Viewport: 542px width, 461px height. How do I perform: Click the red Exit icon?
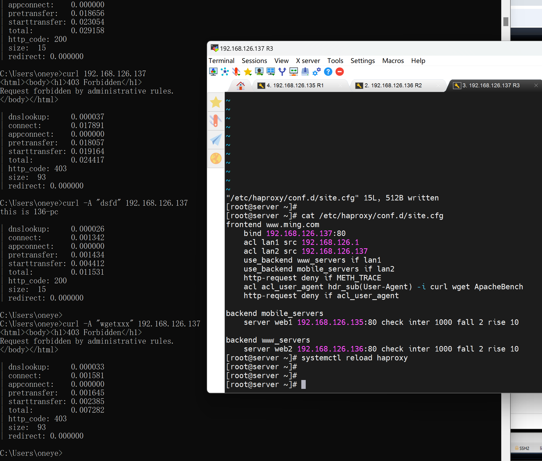coord(340,72)
